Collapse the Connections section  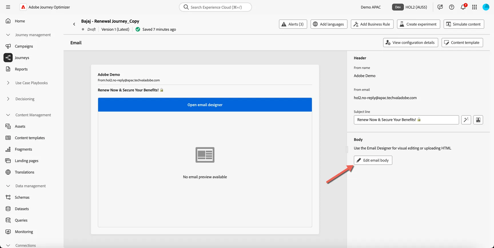tap(8, 245)
